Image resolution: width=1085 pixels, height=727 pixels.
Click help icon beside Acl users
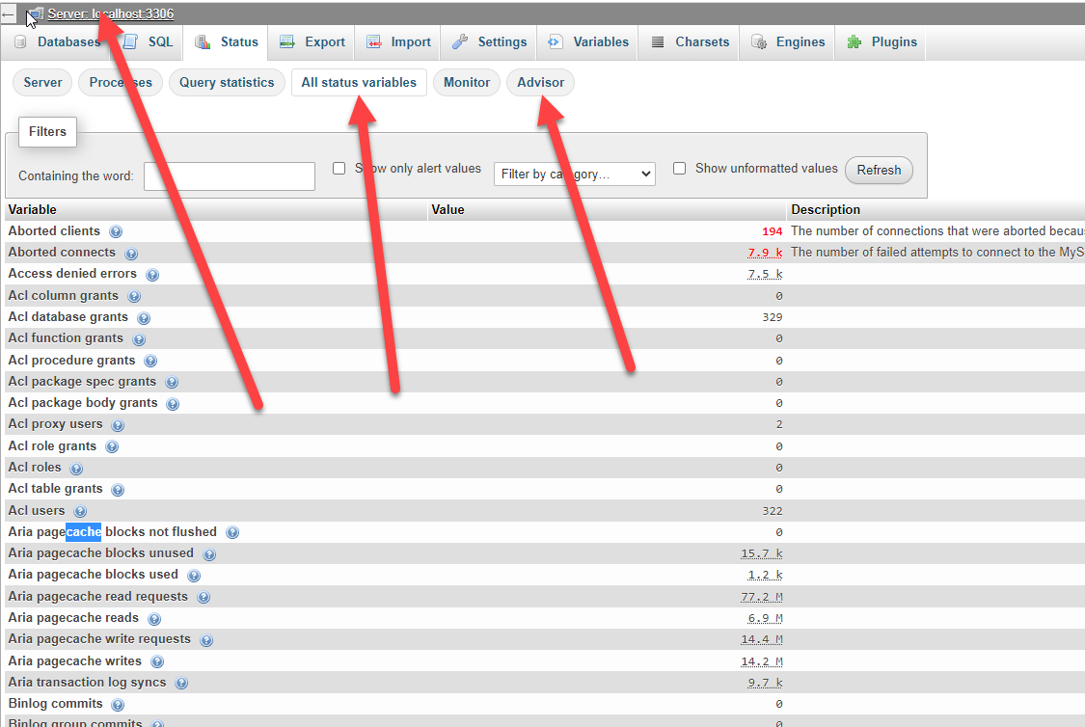(x=80, y=511)
